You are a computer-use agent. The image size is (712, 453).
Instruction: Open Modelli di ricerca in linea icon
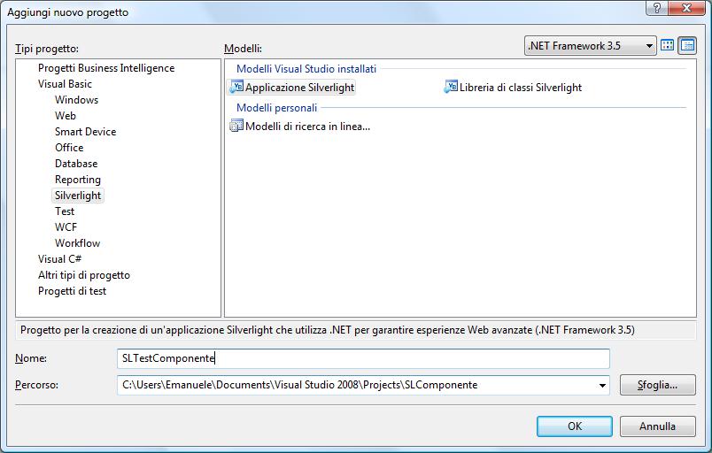pos(236,126)
